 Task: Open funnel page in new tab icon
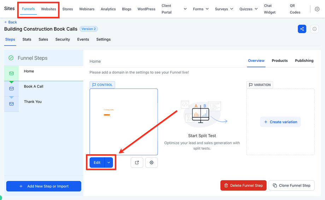point(137,163)
